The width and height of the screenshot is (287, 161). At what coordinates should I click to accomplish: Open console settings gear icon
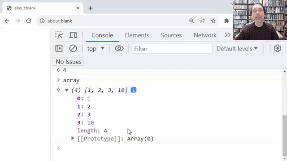click(x=278, y=49)
